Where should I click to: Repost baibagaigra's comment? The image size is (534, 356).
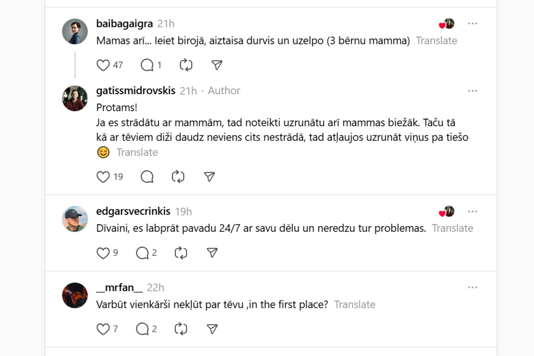(186, 65)
